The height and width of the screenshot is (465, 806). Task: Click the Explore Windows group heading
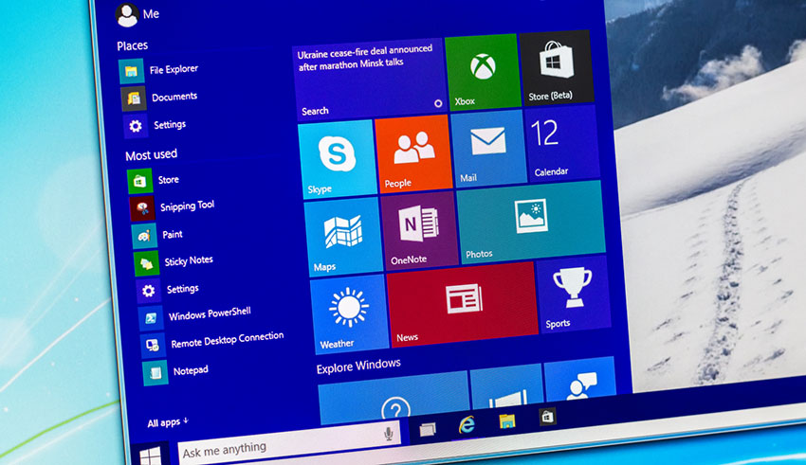pos(358,366)
